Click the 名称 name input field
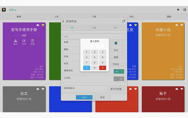Screen dimensions: 188x118 (x=94, y=37)
